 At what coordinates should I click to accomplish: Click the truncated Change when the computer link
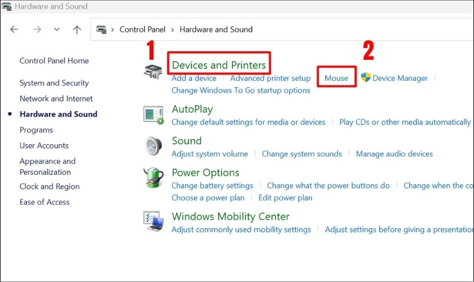pos(438,186)
